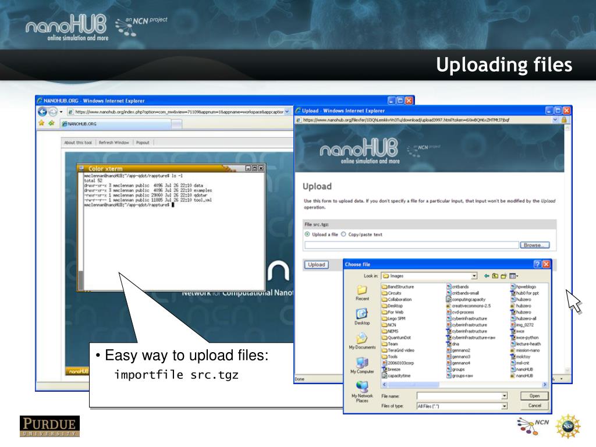
Task: Select the computingcapacity file
Action: (x=466, y=300)
